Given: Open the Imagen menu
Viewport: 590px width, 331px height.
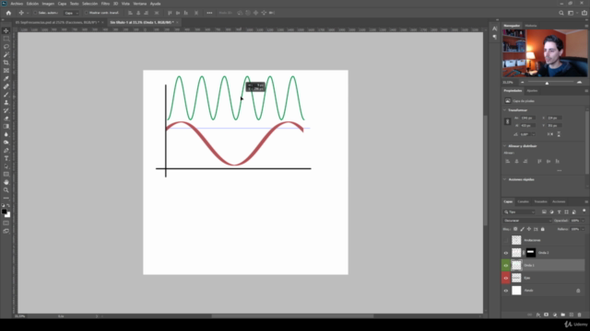Looking at the screenshot, I should pyautogui.click(x=48, y=4).
